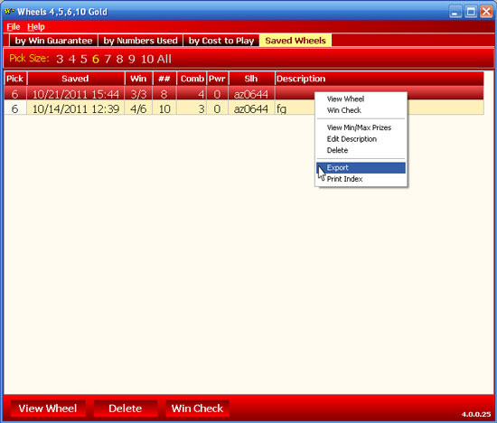Viewport: 497px width, 423px height.
Task: Click the 4/6 win cell
Action: coord(138,108)
